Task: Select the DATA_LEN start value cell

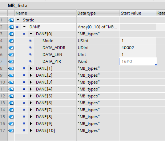Action: click(x=138, y=55)
